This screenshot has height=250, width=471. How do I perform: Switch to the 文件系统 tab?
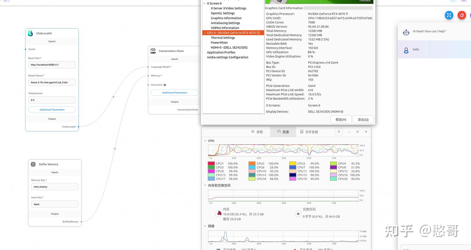tap(309, 132)
